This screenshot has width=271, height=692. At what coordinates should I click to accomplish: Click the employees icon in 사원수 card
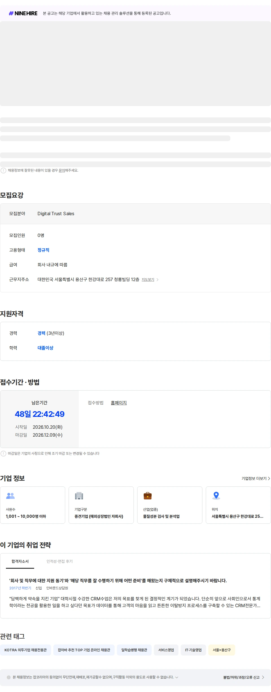[x=10, y=496]
